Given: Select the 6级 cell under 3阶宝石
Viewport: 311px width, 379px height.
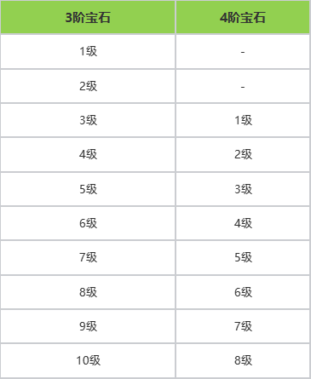Looking at the screenshot, I should (x=88, y=223).
